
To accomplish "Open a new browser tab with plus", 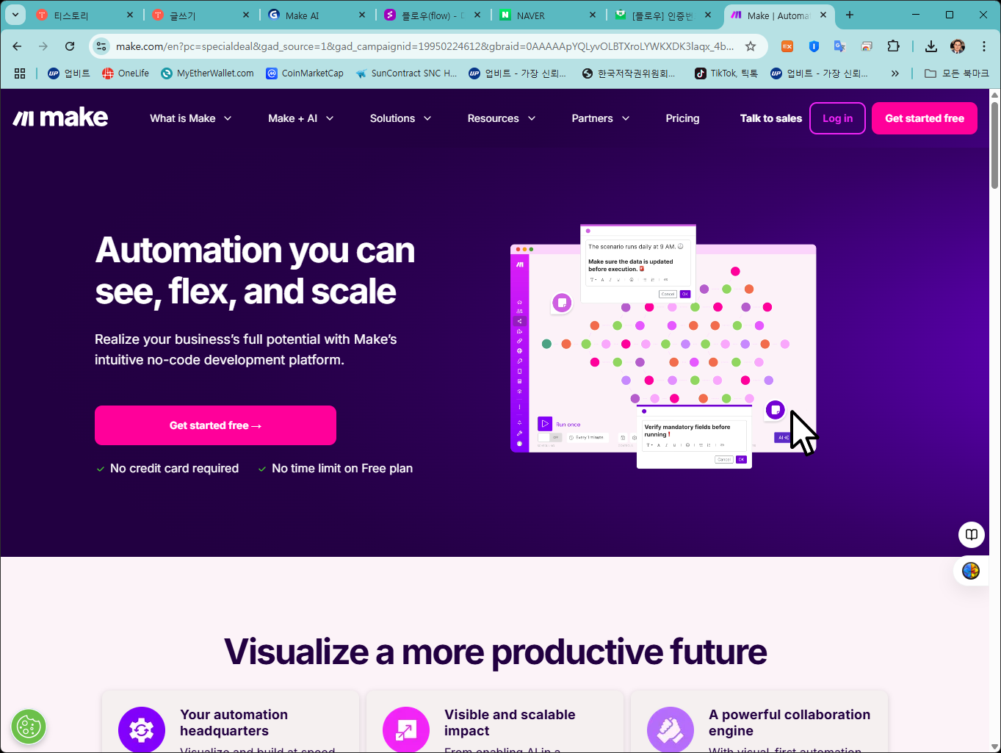I will 850,15.
